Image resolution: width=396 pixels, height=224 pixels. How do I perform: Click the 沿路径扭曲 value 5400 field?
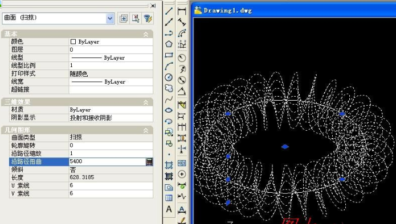click(x=107, y=162)
